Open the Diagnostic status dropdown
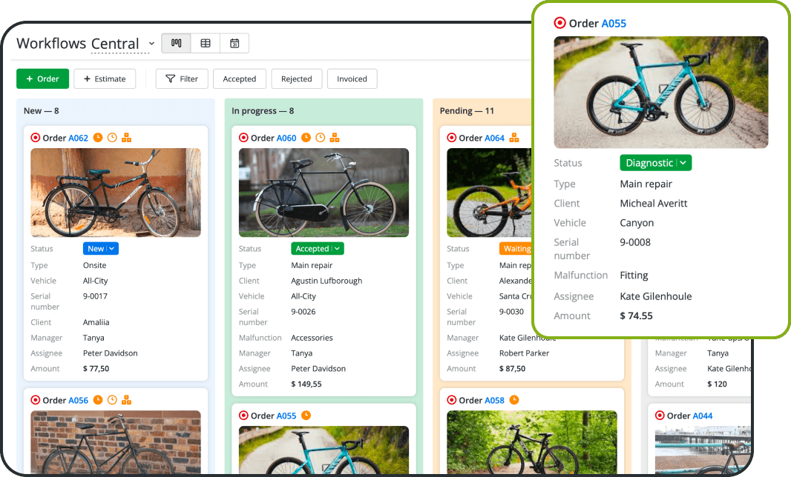Image resolution: width=791 pixels, height=477 pixels. click(656, 163)
